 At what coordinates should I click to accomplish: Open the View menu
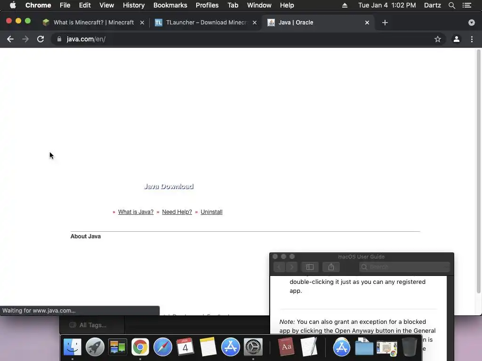pyautogui.click(x=107, y=5)
